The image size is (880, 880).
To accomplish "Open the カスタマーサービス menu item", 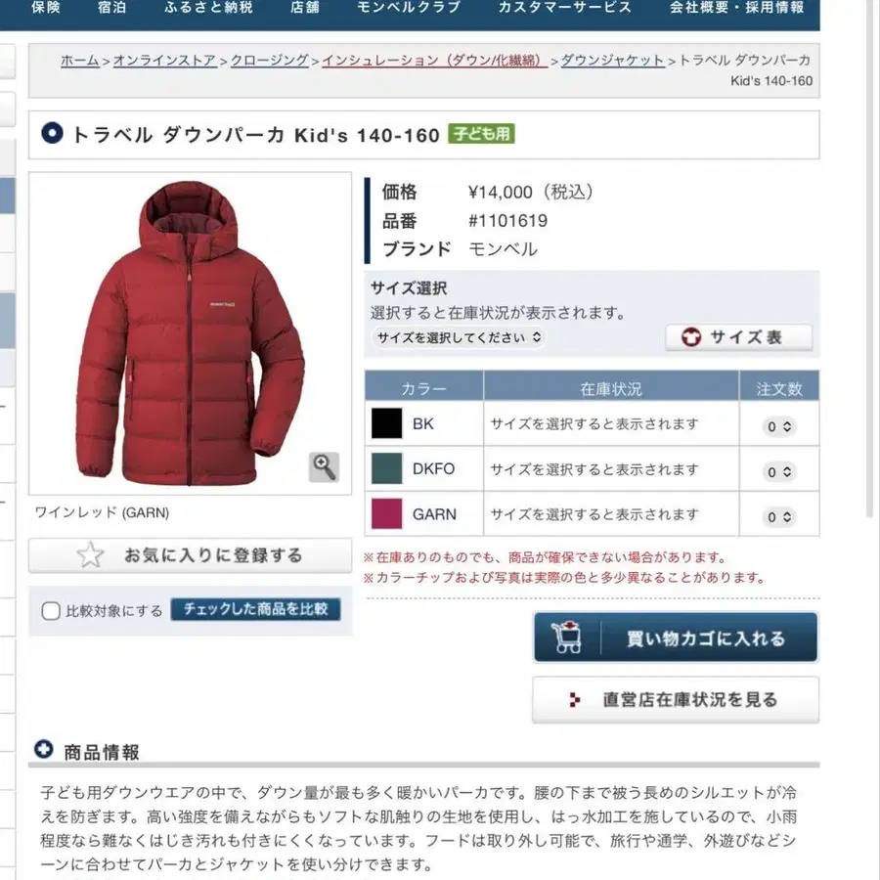I will click(565, 7).
